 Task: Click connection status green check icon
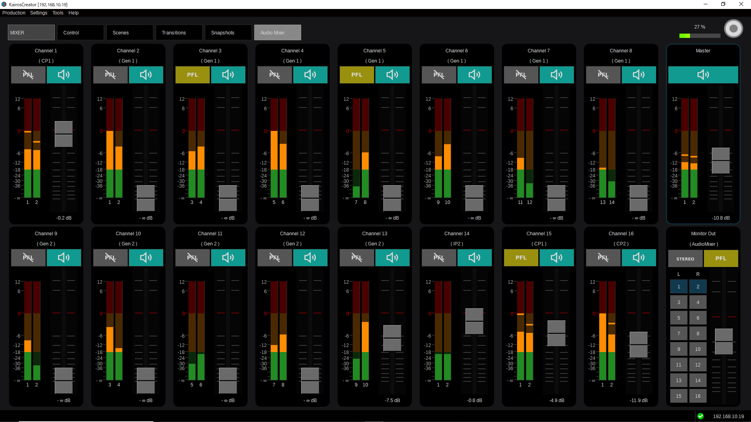click(701, 416)
